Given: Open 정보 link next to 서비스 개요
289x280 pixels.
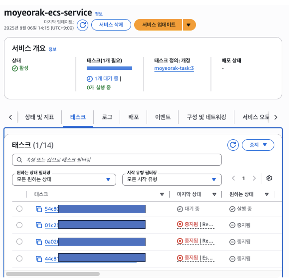Looking at the screenshot, I should pyautogui.click(x=52, y=49).
